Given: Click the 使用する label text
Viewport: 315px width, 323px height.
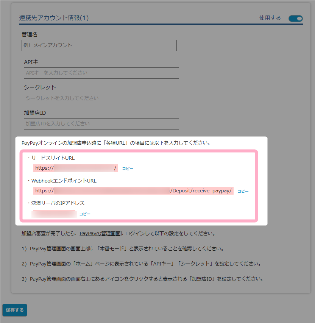Looking at the screenshot, I should [x=270, y=18].
